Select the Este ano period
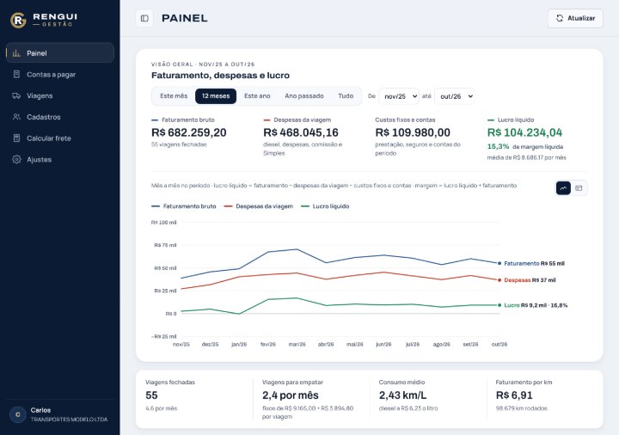619x435 pixels. pyautogui.click(x=257, y=96)
